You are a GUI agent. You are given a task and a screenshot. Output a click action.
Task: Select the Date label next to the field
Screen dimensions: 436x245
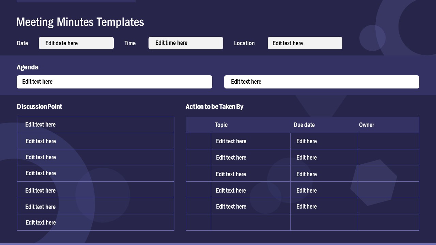click(22, 43)
